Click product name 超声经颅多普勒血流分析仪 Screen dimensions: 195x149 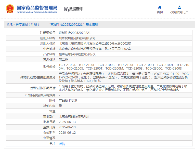[77, 54]
